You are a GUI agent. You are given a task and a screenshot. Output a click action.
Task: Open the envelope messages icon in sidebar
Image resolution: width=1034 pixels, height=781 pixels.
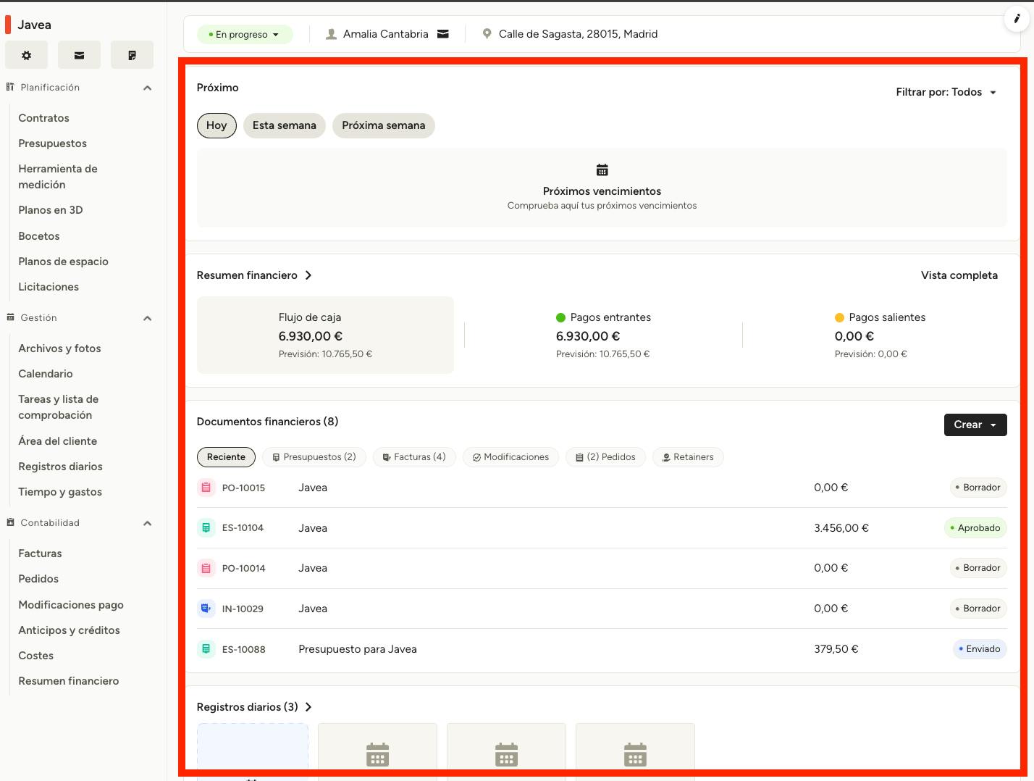pyautogui.click(x=80, y=55)
